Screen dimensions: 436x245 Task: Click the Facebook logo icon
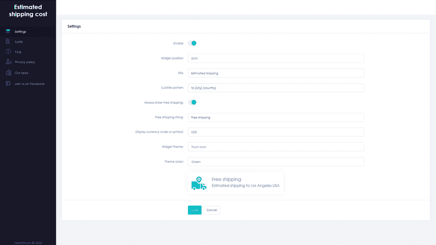click(x=8, y=84)
